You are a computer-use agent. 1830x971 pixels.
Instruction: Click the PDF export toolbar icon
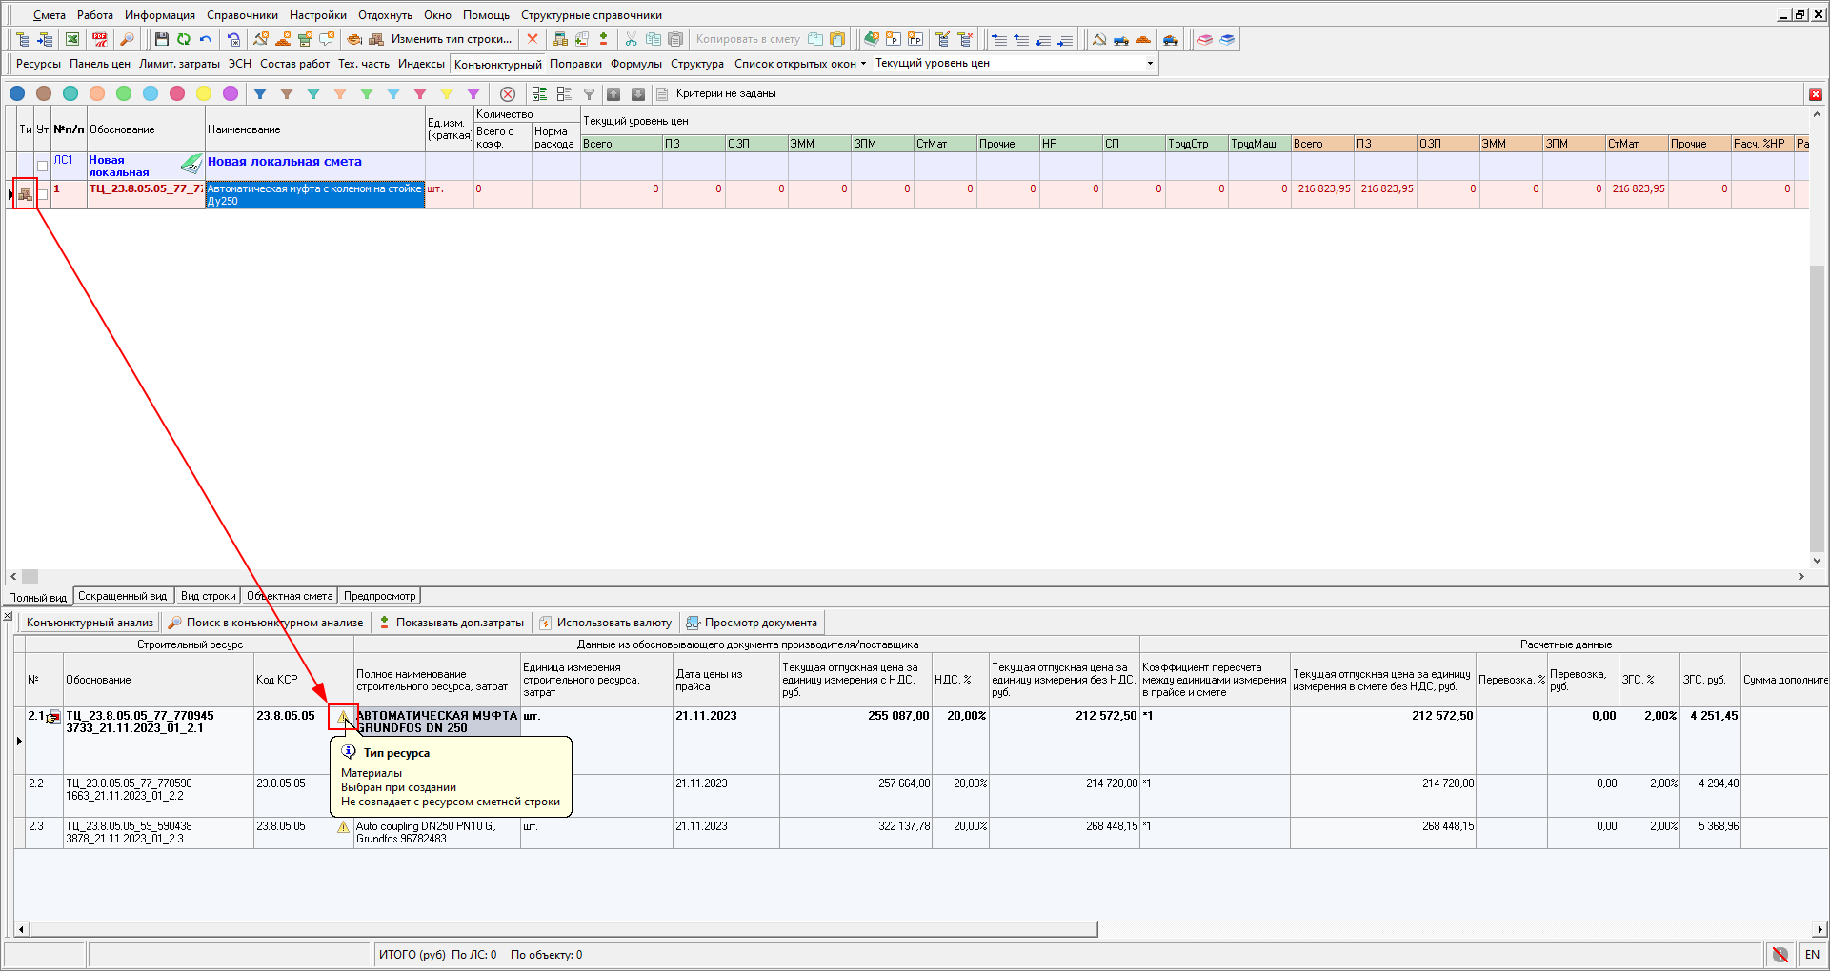coord(99,39)
